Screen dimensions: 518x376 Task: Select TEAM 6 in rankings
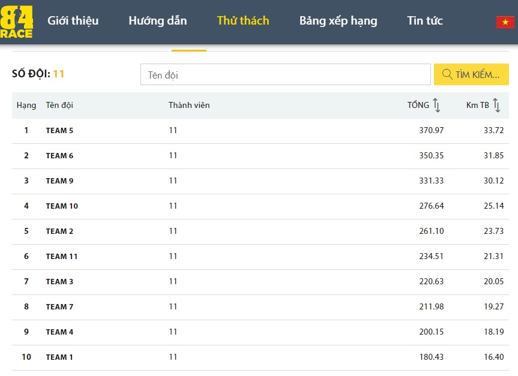[59, 156]
